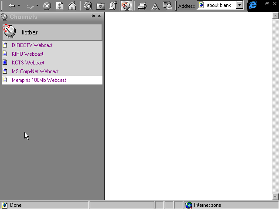This screenshot has width=279, height=209.
Task: Click inside the about:blank address field
Action: coord(218,5)
